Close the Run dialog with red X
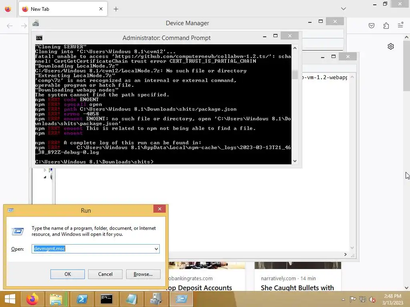 point(159,209)
